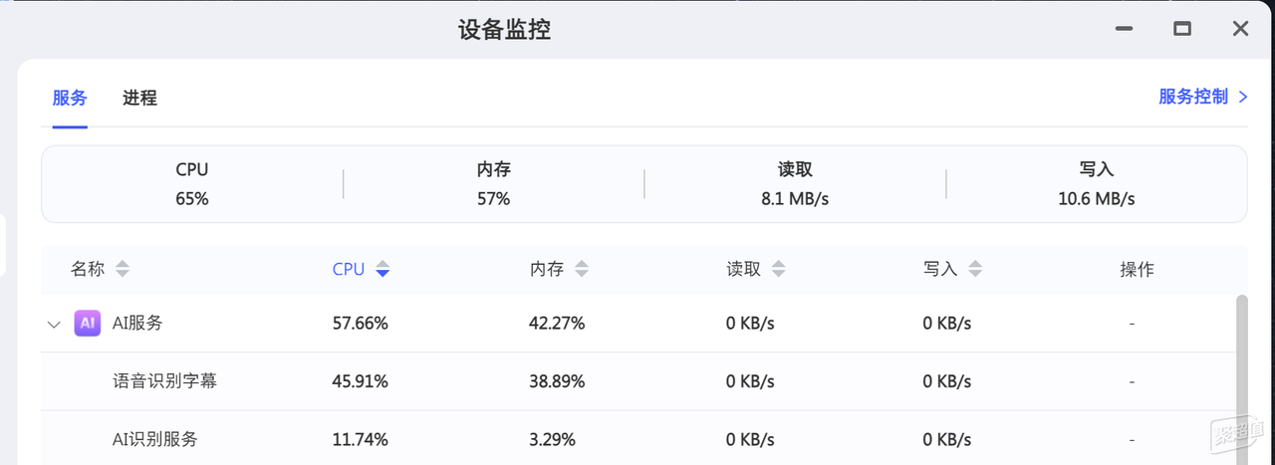The width and height of the screenshot is (1275, 465).
Task: Click the 内存 57% summary
Action: (x=494, y=184)
